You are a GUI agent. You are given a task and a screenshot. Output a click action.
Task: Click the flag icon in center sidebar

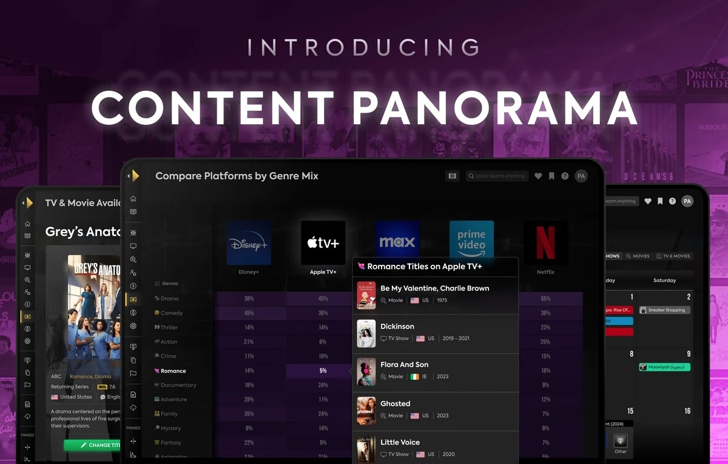tap(133, 373)
